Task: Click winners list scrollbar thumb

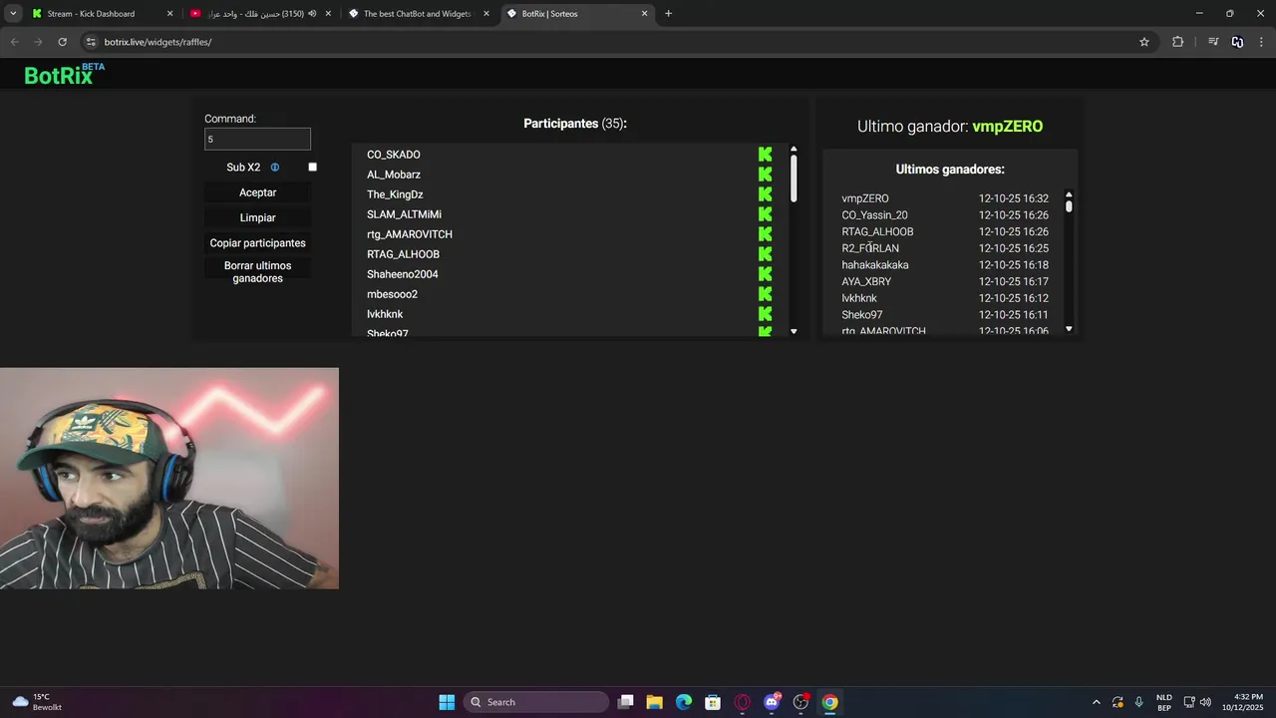Action: [1069, 206]
